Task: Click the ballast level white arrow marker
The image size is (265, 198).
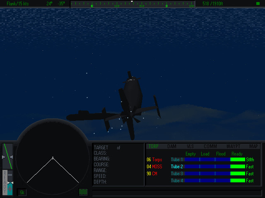Action: [x=10, y=183]
